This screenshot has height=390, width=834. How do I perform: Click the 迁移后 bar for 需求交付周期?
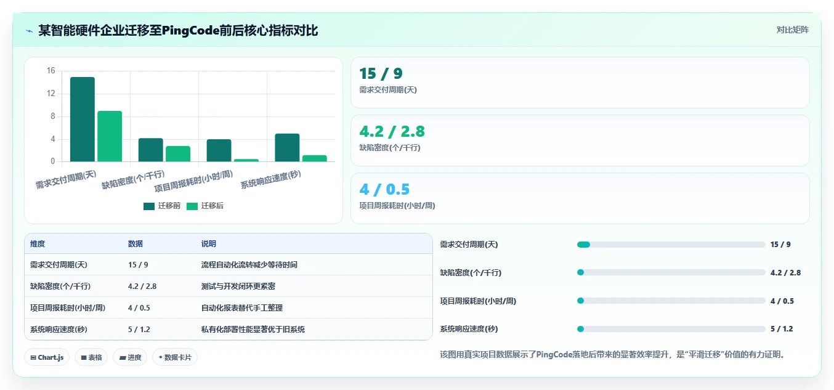[x=110, y=136]
